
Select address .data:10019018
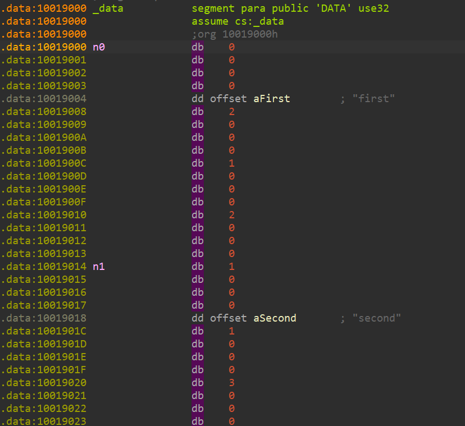(x=44, y=318)
